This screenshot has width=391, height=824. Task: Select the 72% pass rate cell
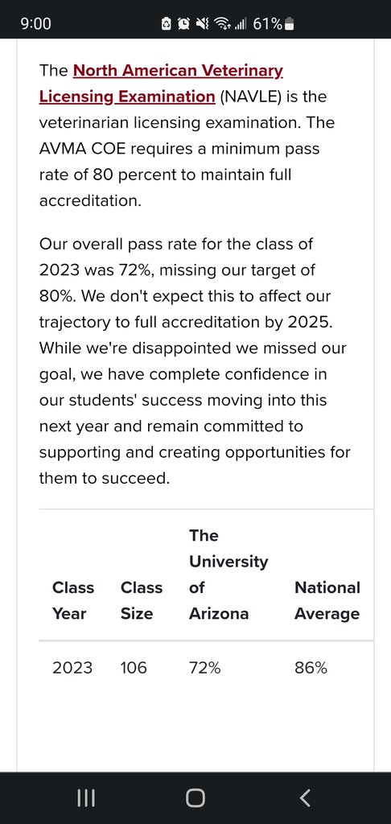tap(205, 668)
